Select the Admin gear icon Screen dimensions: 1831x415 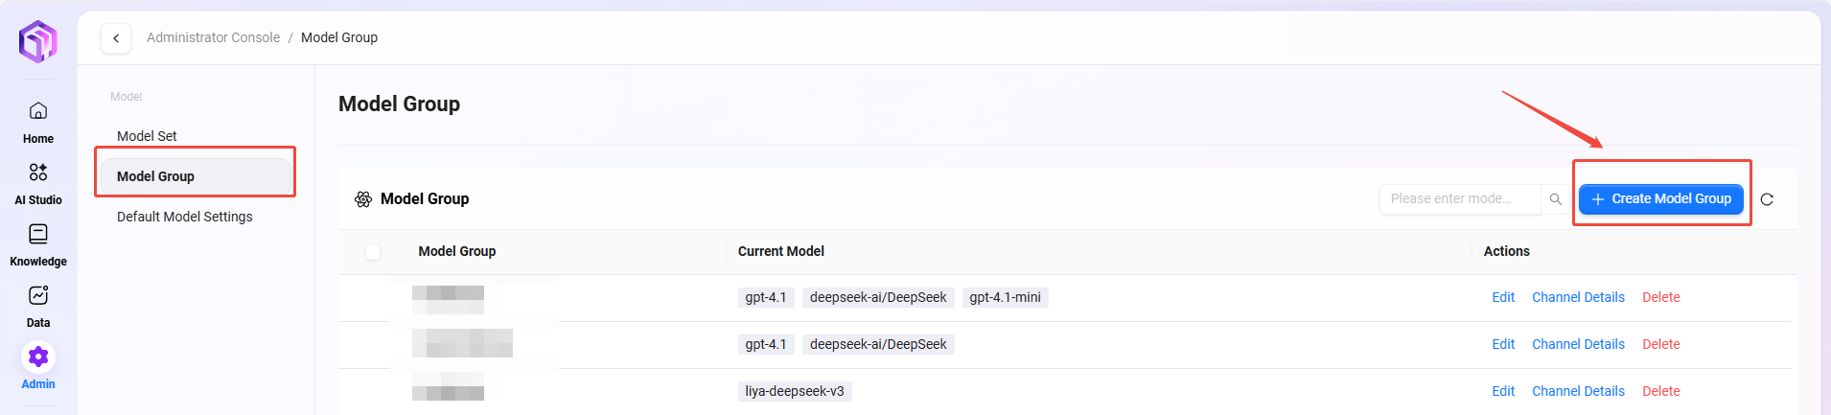(x=38, y=357)
